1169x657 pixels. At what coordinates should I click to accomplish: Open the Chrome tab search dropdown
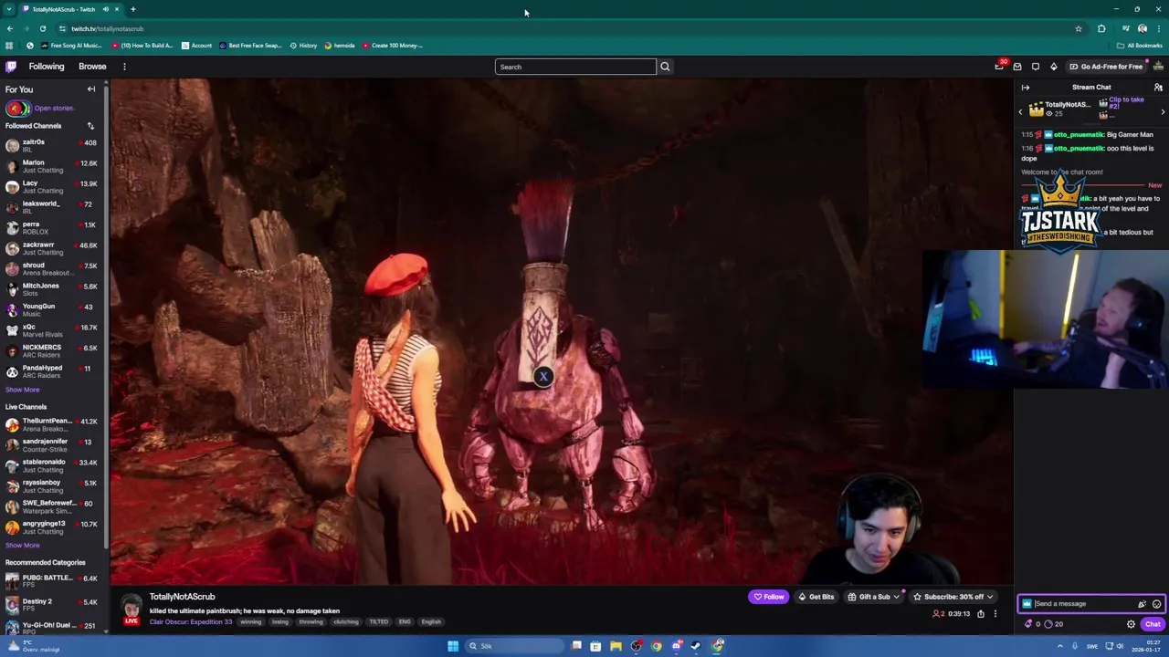click(x=10, y=9)
